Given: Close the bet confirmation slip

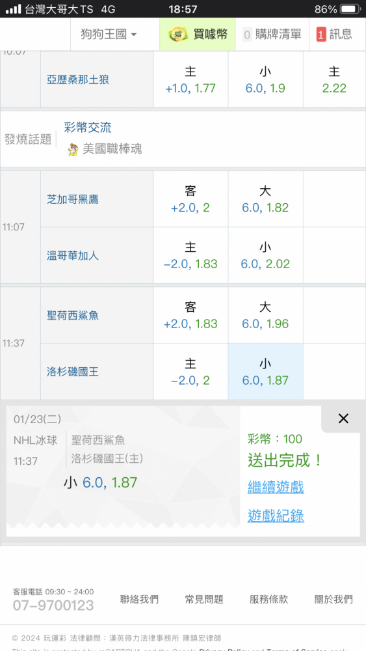Looking at the screenshot, I should 343,419.
